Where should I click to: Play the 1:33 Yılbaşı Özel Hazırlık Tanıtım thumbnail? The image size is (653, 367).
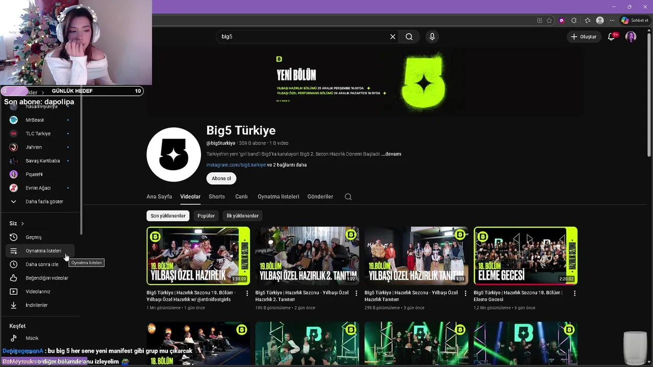click(416, 256)
